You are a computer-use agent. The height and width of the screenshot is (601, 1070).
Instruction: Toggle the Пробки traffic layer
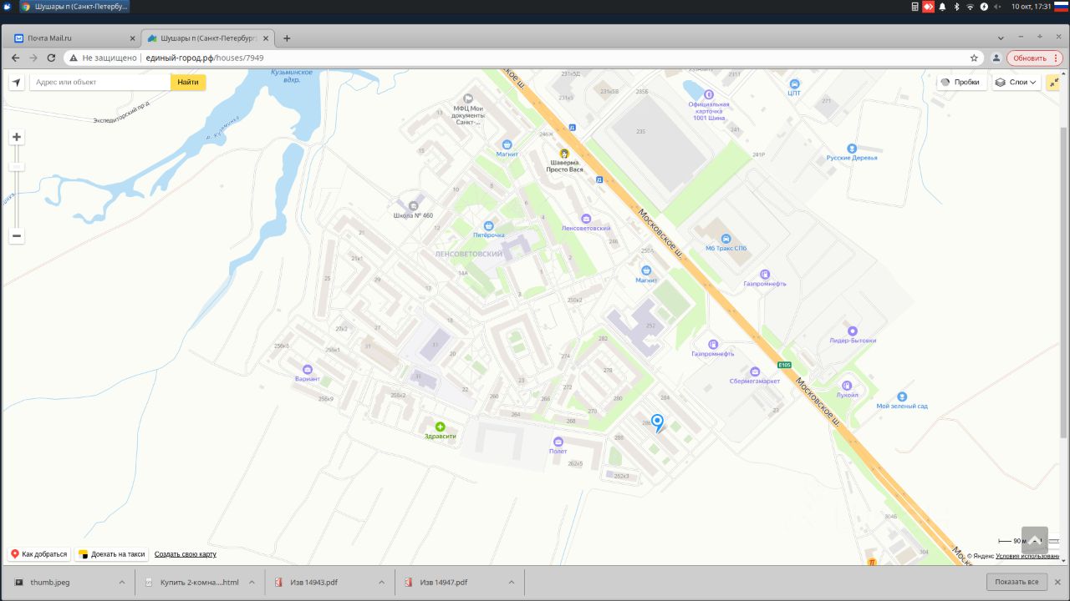coord(960,82)
